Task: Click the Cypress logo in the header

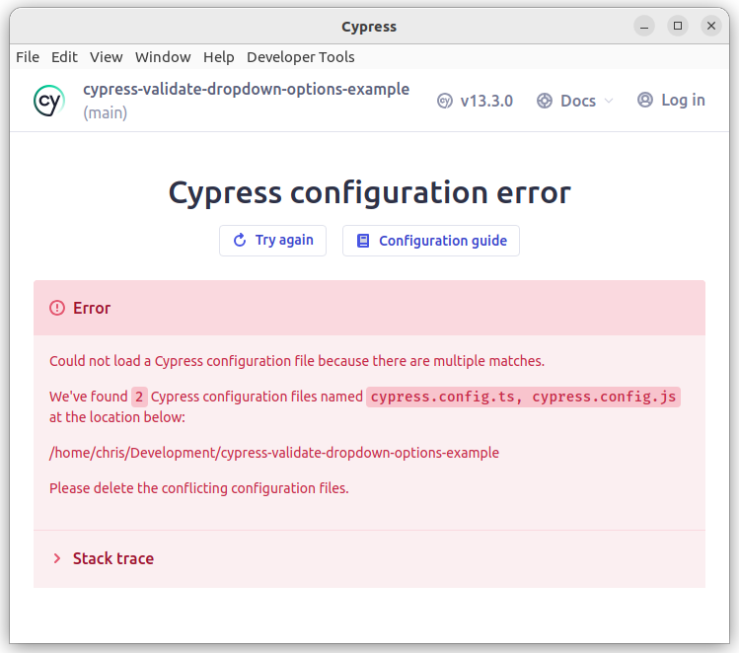Action: 49,101
